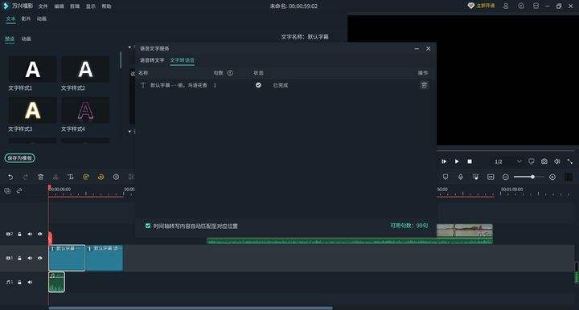Switch to the 语音转文字 tab
Screen dimensions: 579x310
[152, 60]
